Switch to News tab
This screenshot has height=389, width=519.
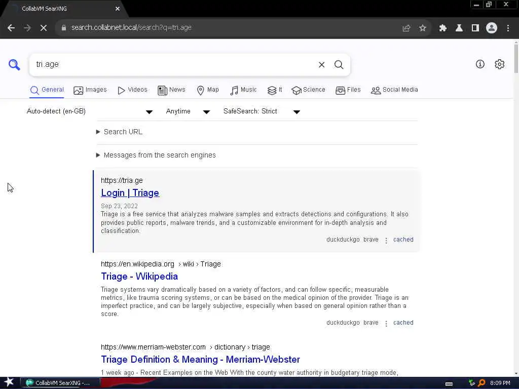[171, 90]
